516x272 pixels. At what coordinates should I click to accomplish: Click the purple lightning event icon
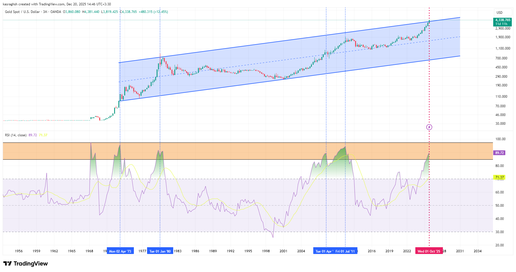pyautogui.click(x=429, y=127)
